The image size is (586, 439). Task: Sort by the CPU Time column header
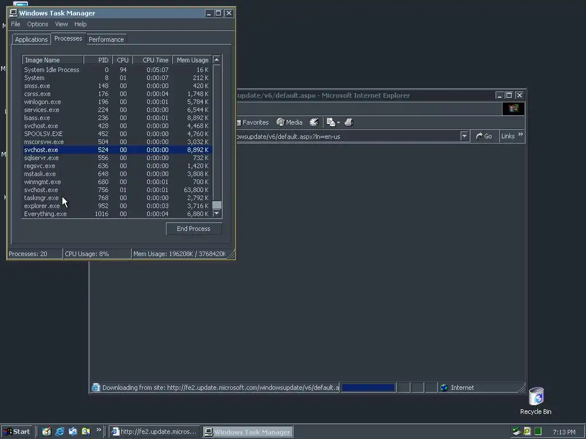pos(152,60)
